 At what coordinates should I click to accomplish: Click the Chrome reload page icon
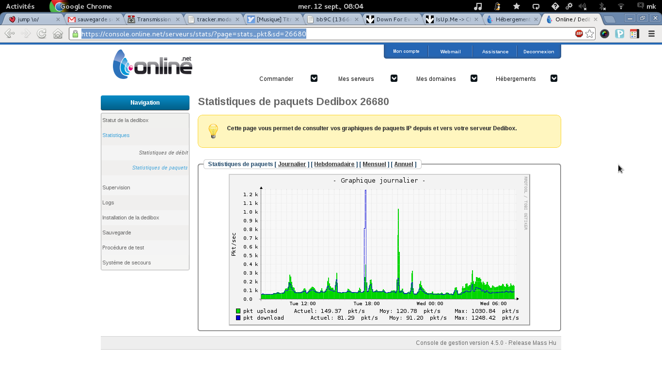point(42,33)
